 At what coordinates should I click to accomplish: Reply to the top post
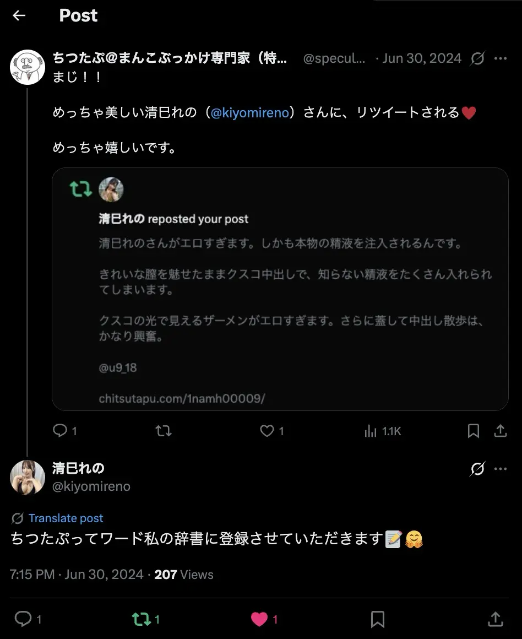point(60,431)
